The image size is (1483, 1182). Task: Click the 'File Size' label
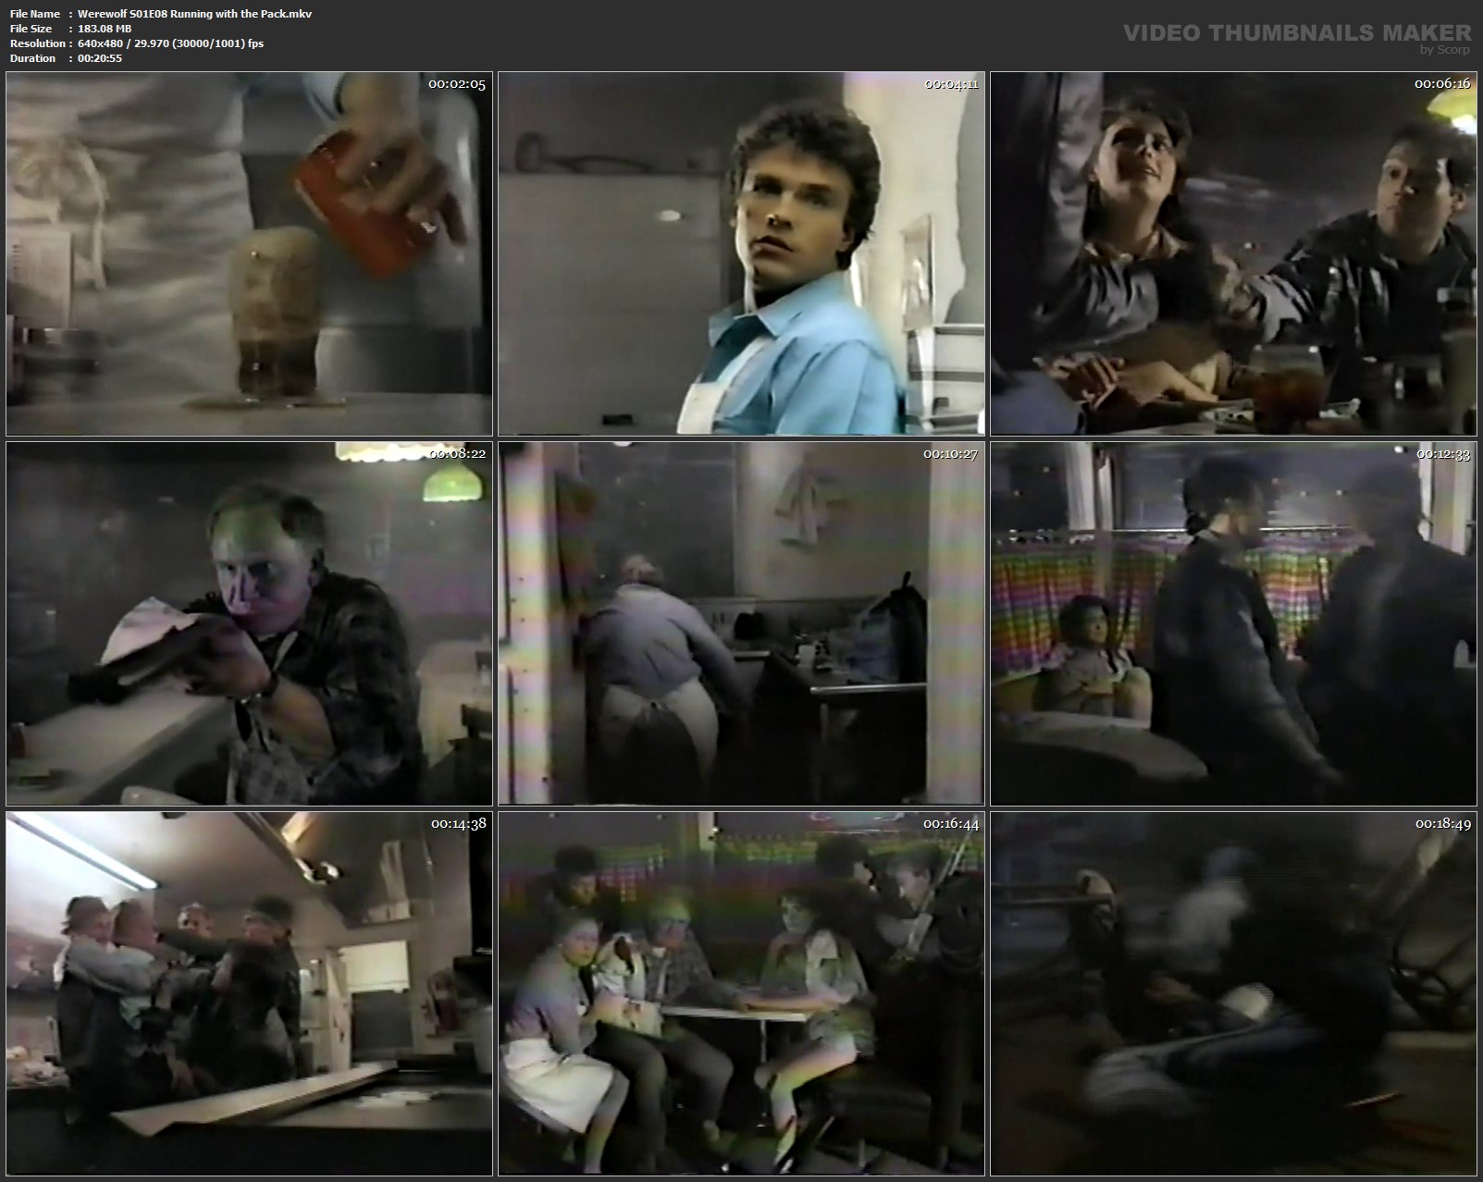tap(31, 29)
